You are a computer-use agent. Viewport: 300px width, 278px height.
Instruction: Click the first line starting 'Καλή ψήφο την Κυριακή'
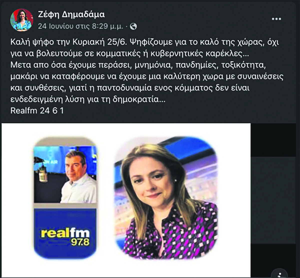[x=144, y=42]
